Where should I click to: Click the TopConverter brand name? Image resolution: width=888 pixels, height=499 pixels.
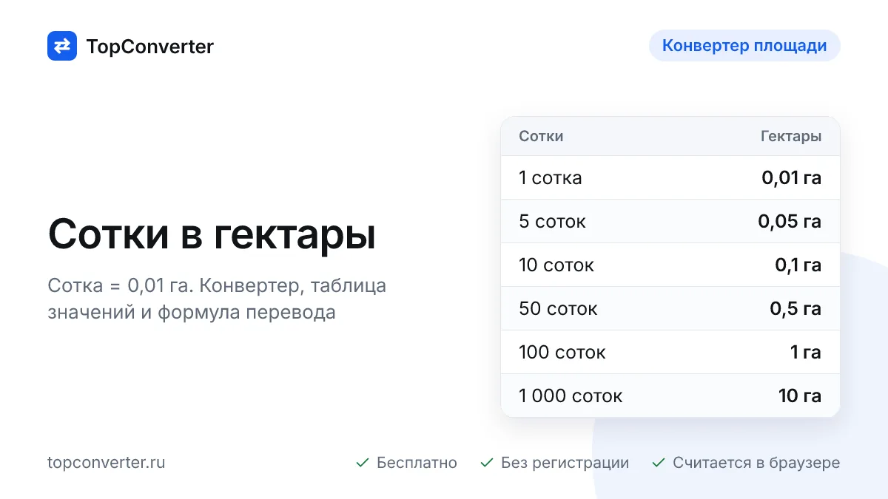pyautogui.click(x=150, y=47)
